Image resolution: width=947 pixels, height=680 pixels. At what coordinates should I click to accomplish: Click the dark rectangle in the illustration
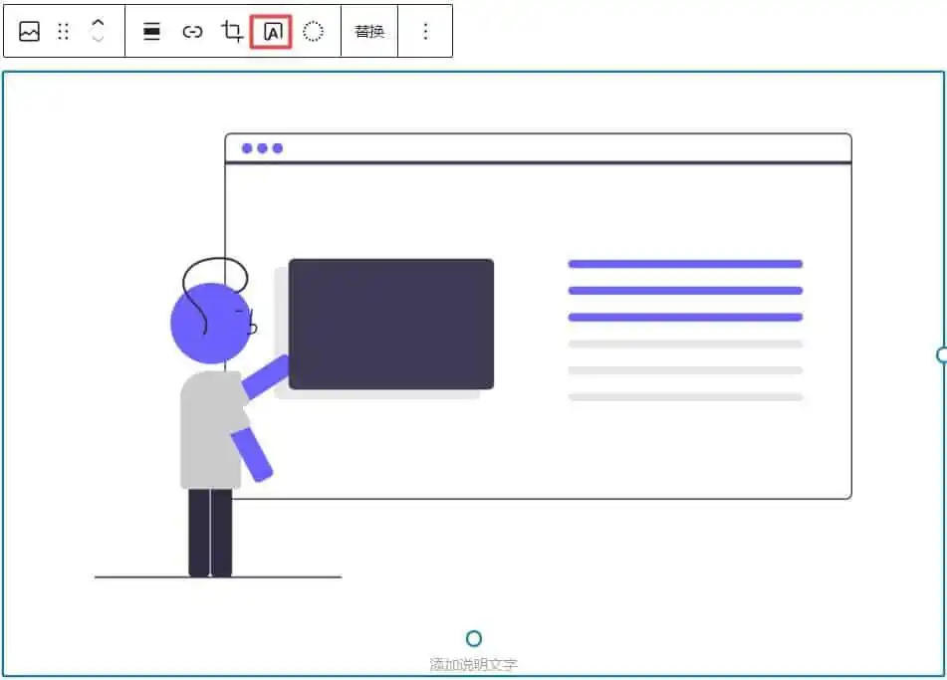[x=391, y=324]
